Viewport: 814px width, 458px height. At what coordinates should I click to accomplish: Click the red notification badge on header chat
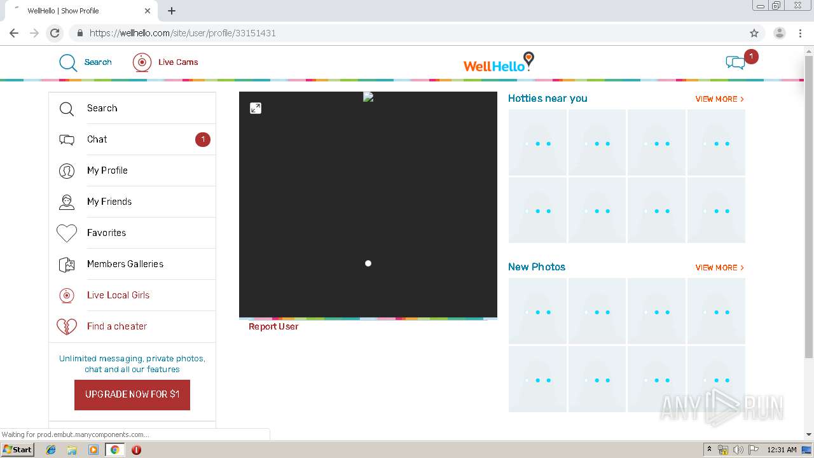(x=751, y=57)
